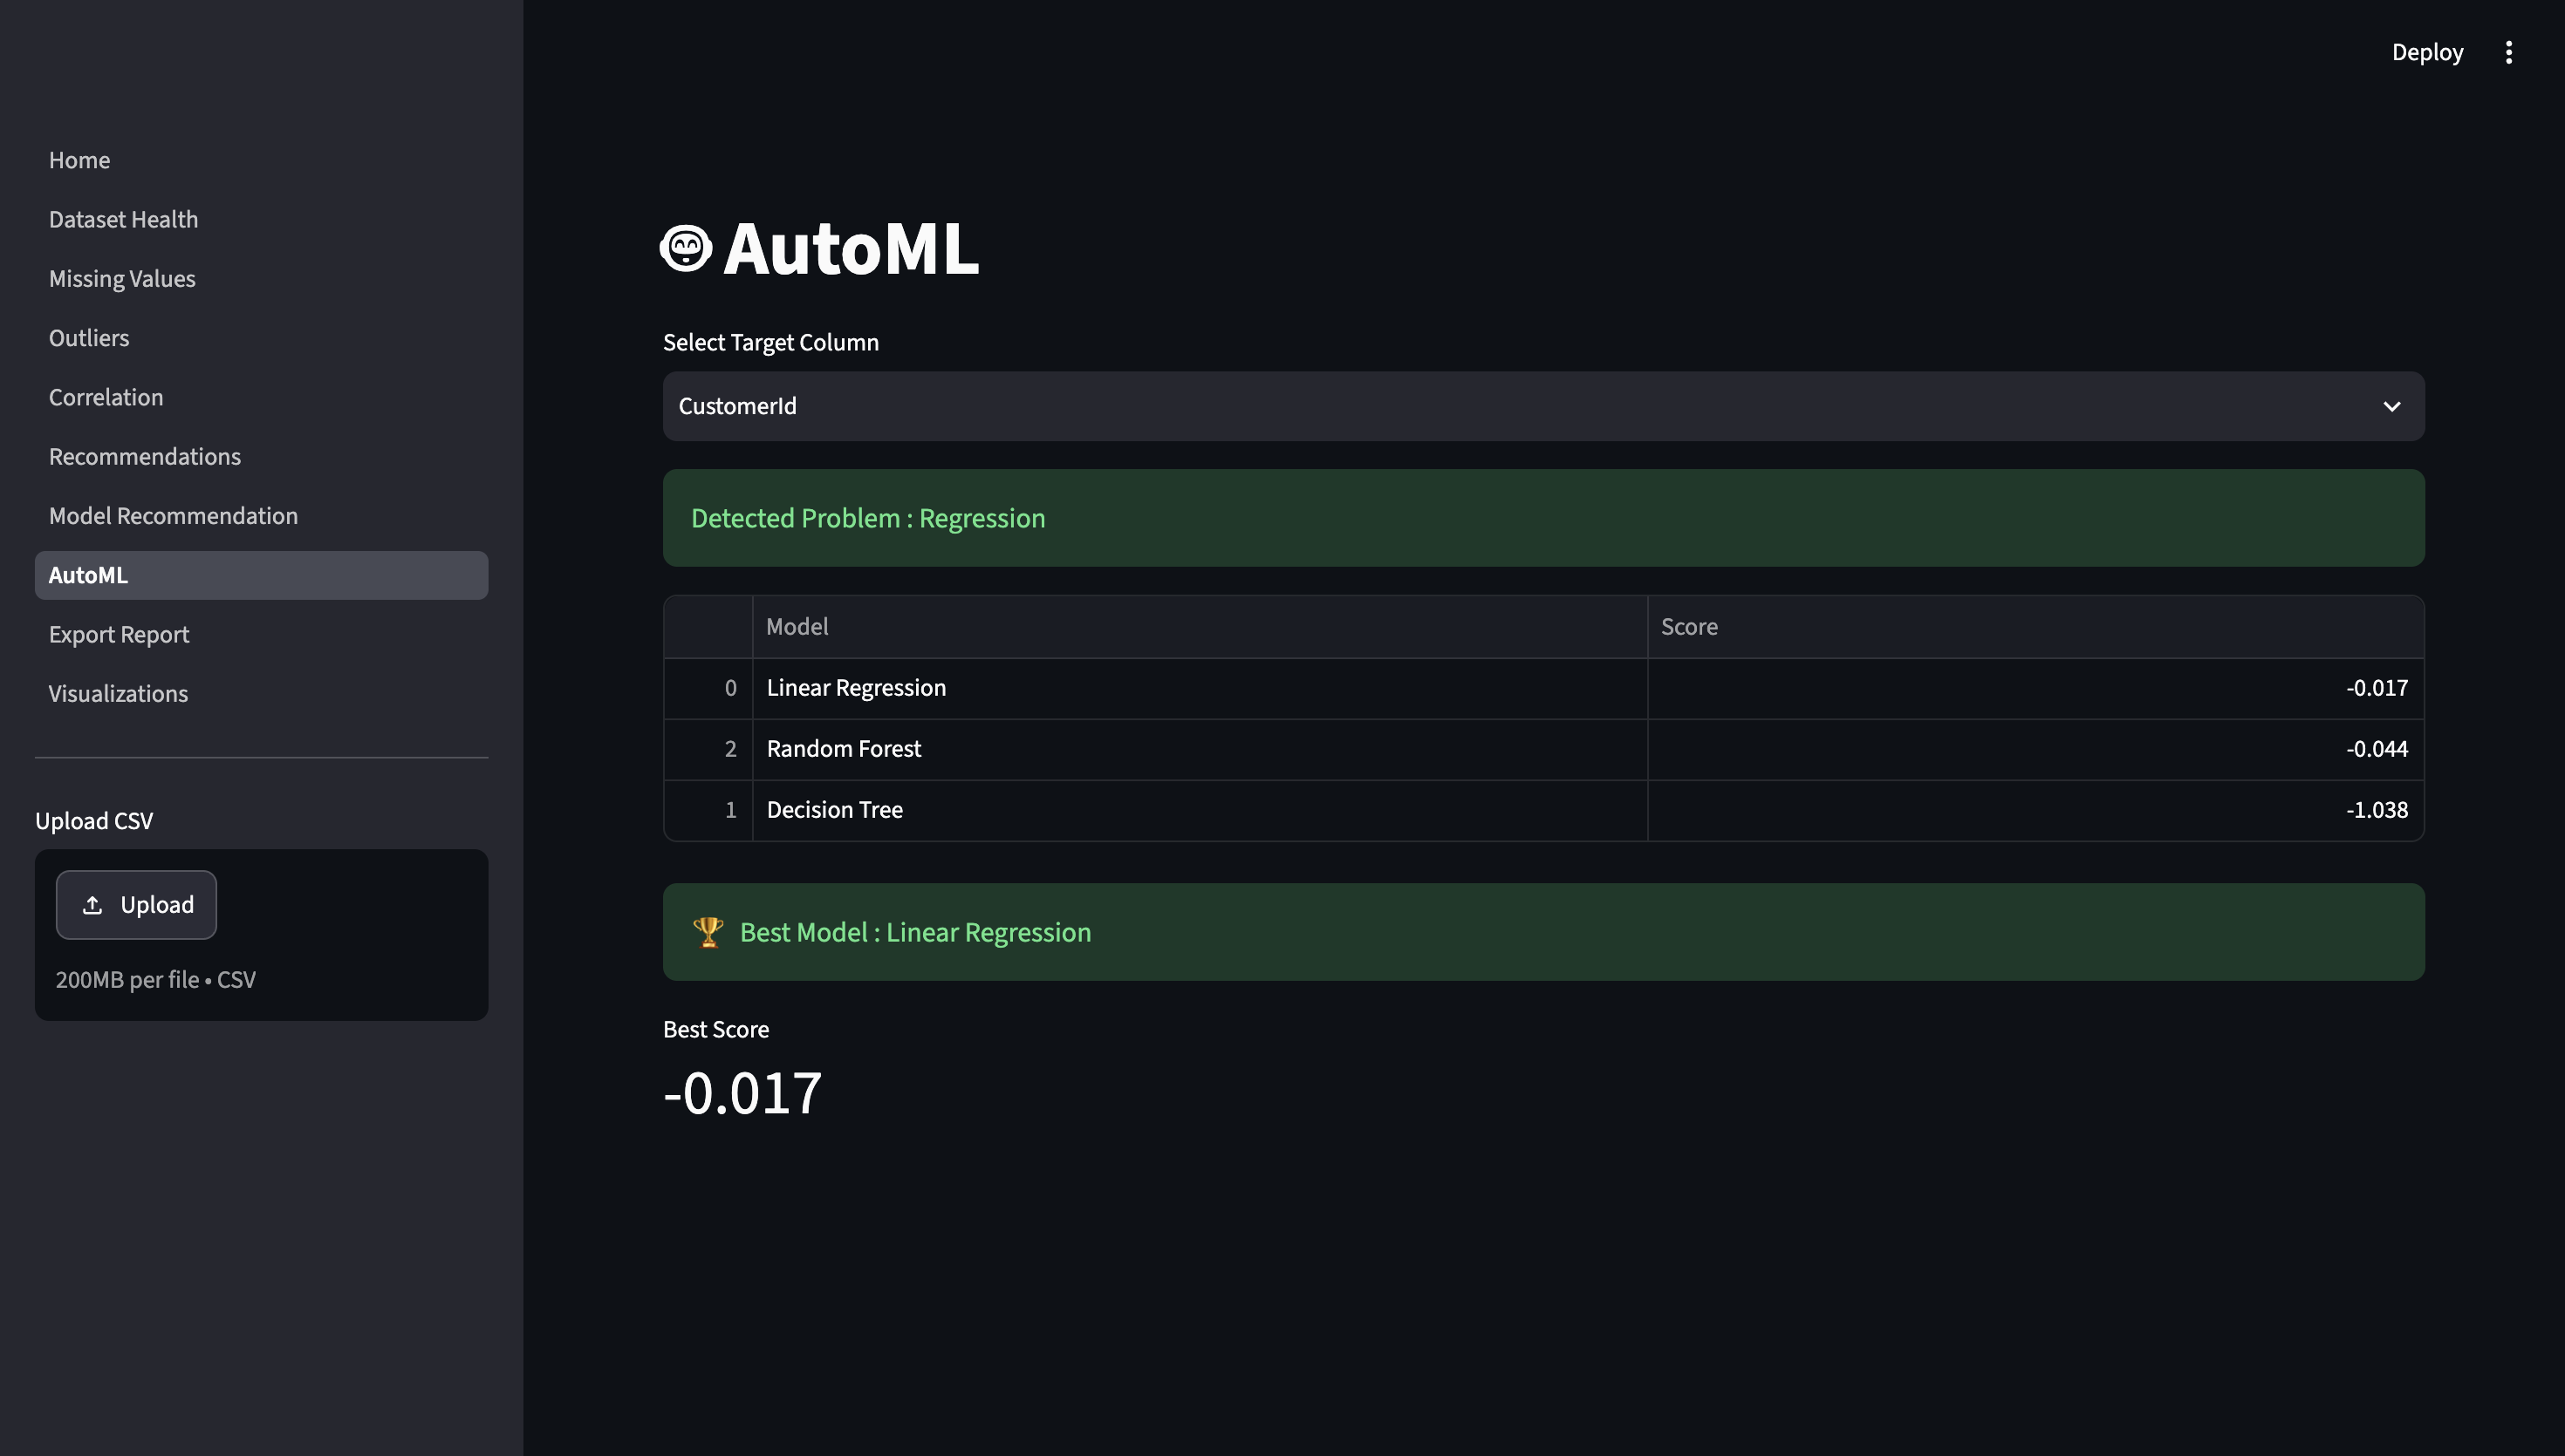Click row index 2 in the table
This screenshot has width=2565, height=1456.
pos(708,749)
